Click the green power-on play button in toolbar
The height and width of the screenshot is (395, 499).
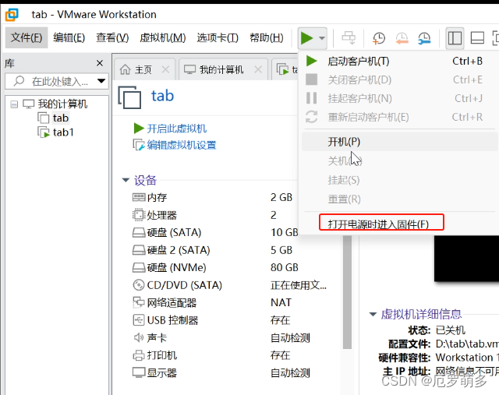[306, 38]
